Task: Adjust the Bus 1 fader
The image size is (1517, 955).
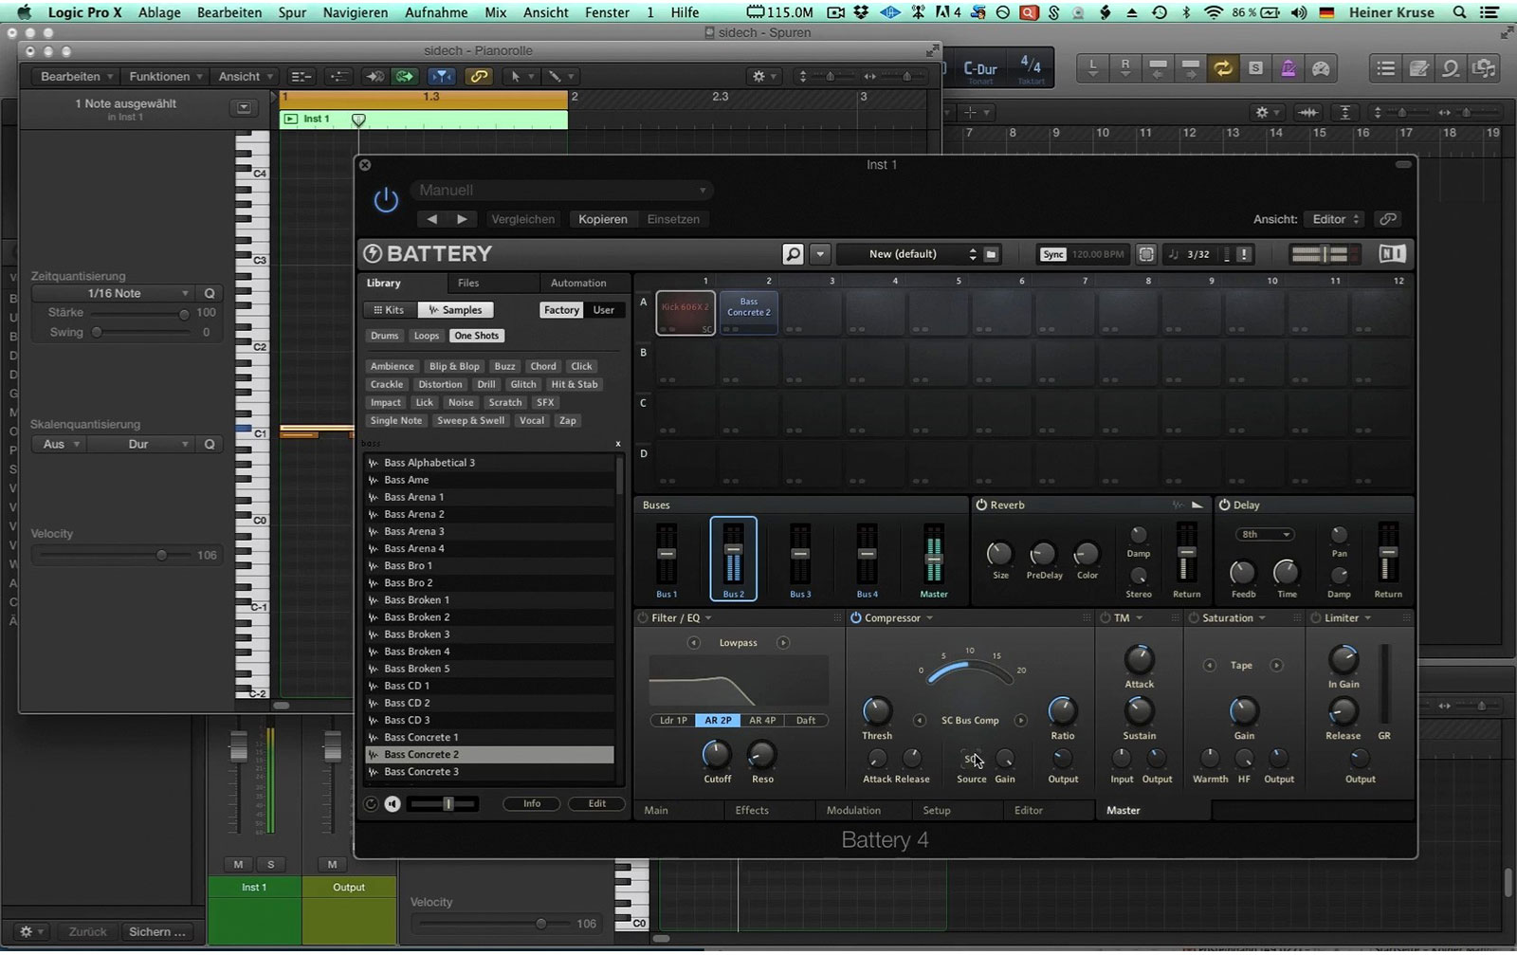Action: point(667,555)
